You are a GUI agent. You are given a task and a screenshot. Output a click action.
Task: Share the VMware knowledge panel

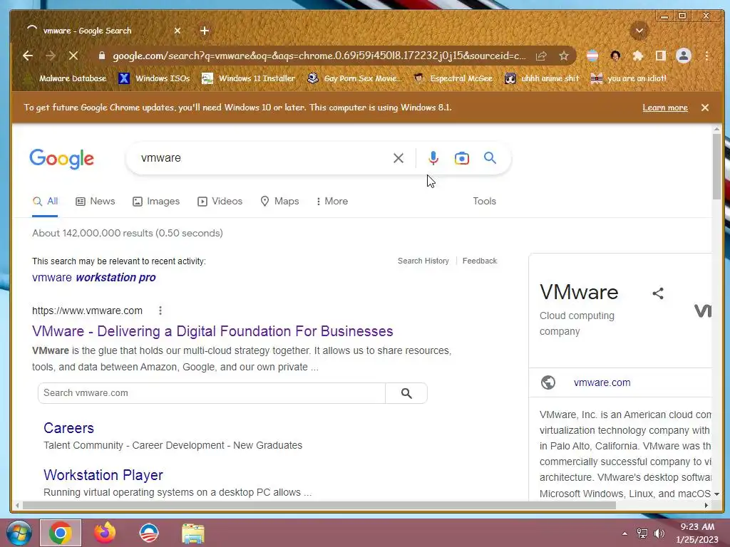(658, 293)
